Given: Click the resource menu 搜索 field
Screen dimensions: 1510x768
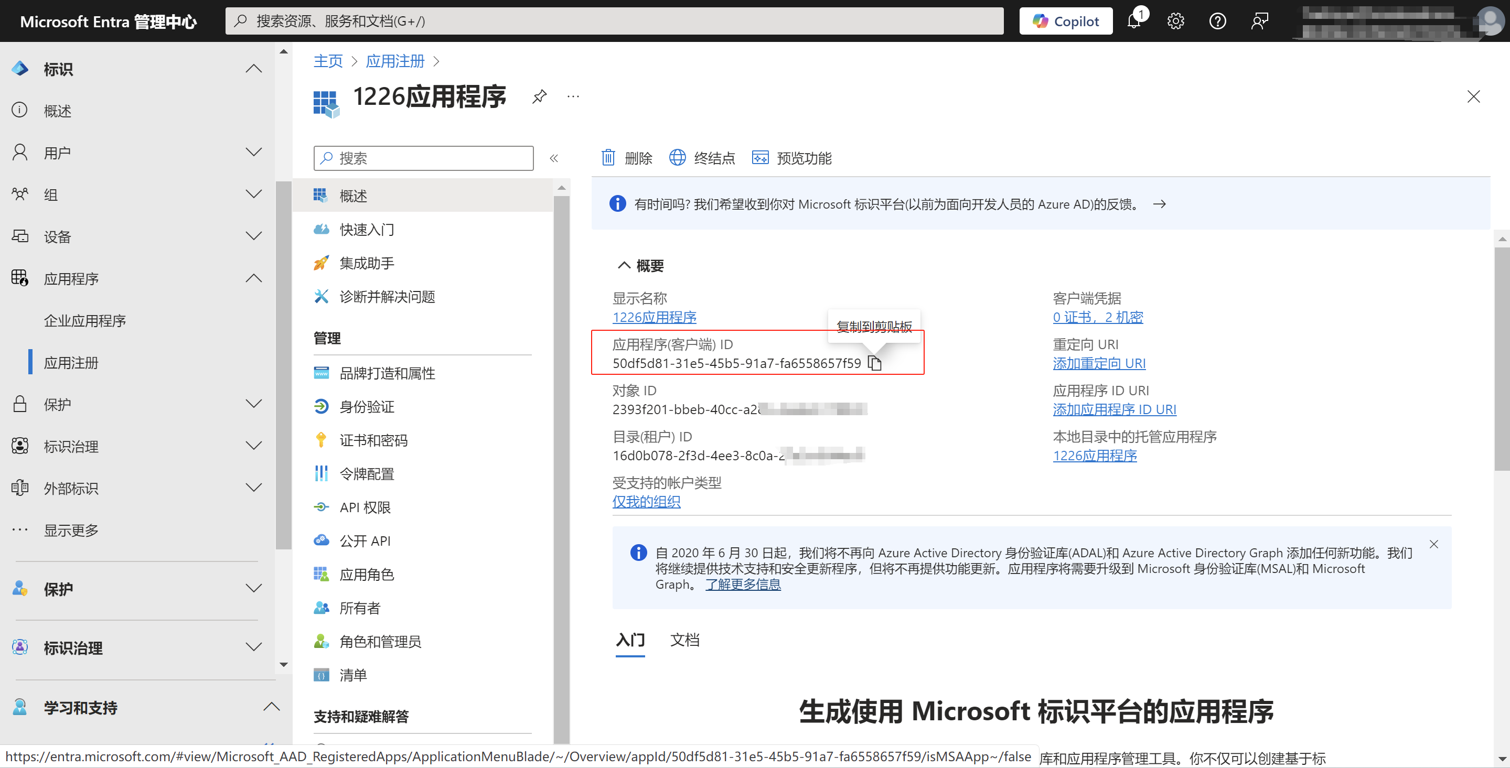Looking at the screenshot, I should (x=423, y=158).
